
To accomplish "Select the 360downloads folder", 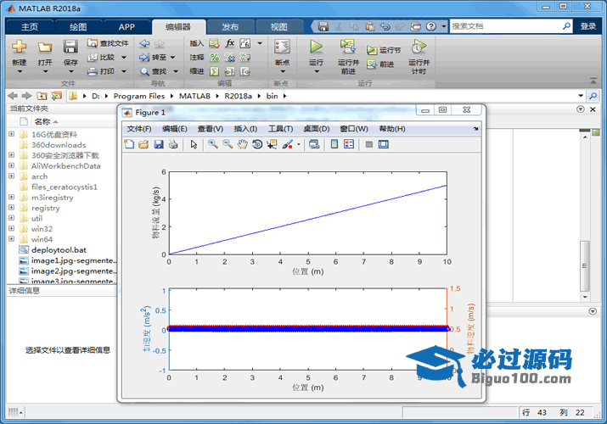I will (59, 145).
